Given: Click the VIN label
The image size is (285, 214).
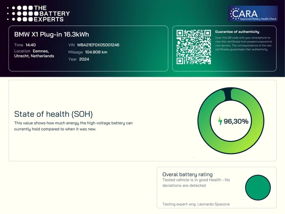Looking at the screenshot, I should coord(71,45).
